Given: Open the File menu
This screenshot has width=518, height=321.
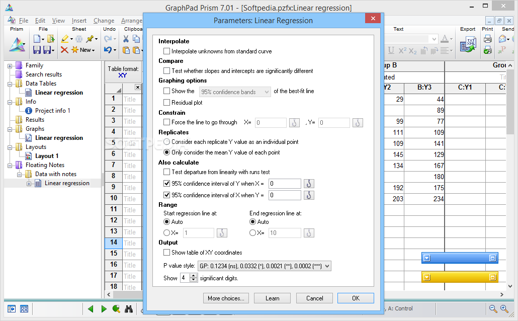Looking at the screenshot, I should click(24, 21).
